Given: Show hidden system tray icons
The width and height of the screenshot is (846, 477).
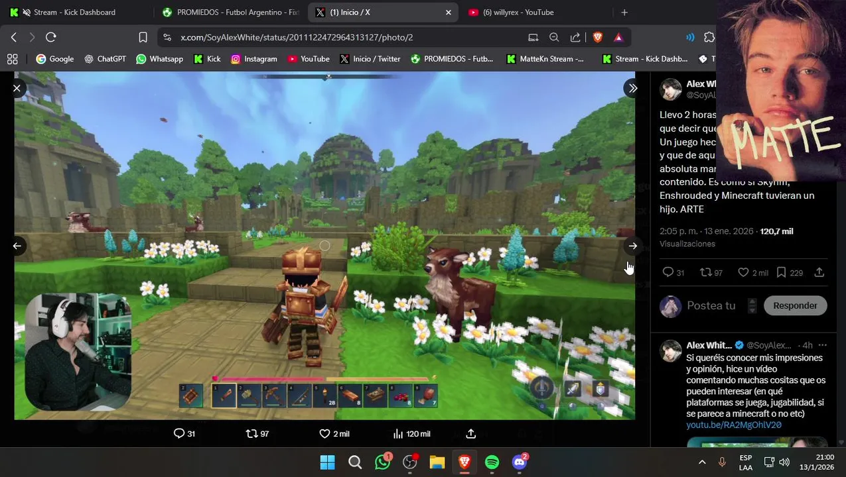Looking at the screenshot, I should (x=702, y=462).
